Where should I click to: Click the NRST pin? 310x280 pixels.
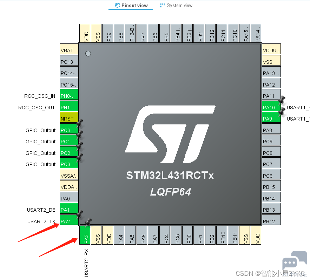pos(69,117)
